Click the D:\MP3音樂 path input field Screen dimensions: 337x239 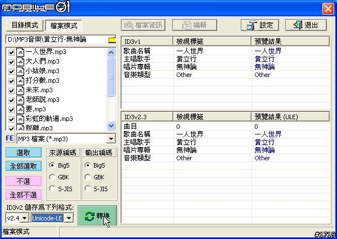point(57,40)
